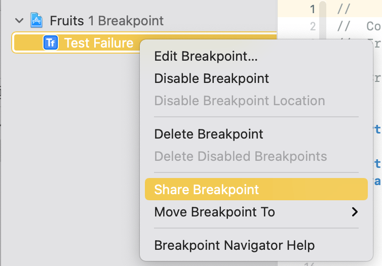Open Breakpoint Navigator Help

coord(234,246)
